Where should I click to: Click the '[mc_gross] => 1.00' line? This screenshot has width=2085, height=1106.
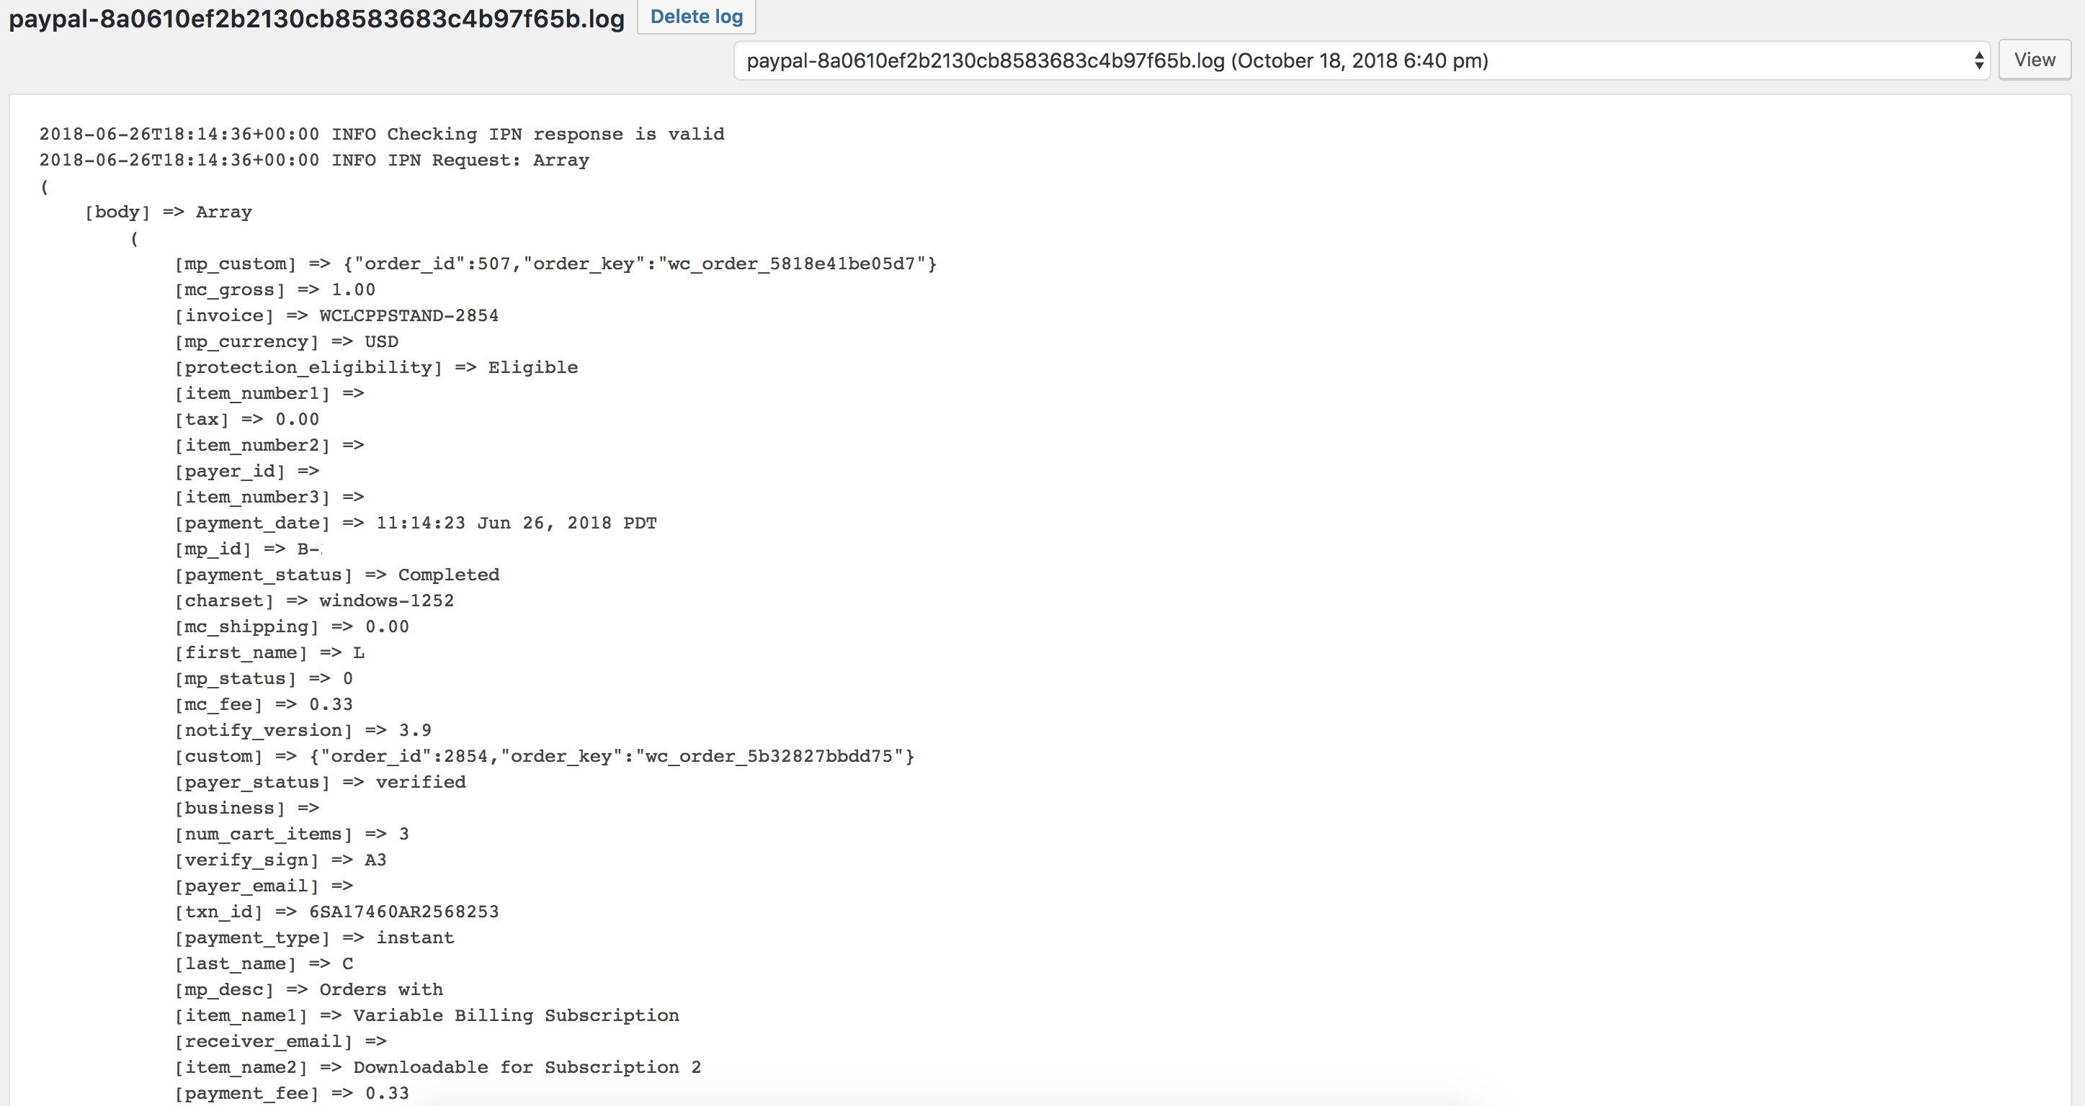tap(274, 289)
